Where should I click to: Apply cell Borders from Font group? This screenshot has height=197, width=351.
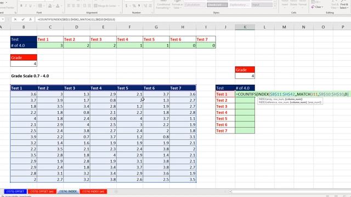click(40, 5)
